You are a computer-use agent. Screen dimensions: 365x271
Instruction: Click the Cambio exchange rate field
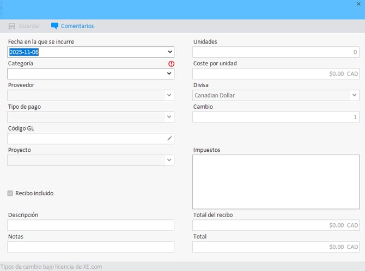pyautogui.click(x=276, y=117)
